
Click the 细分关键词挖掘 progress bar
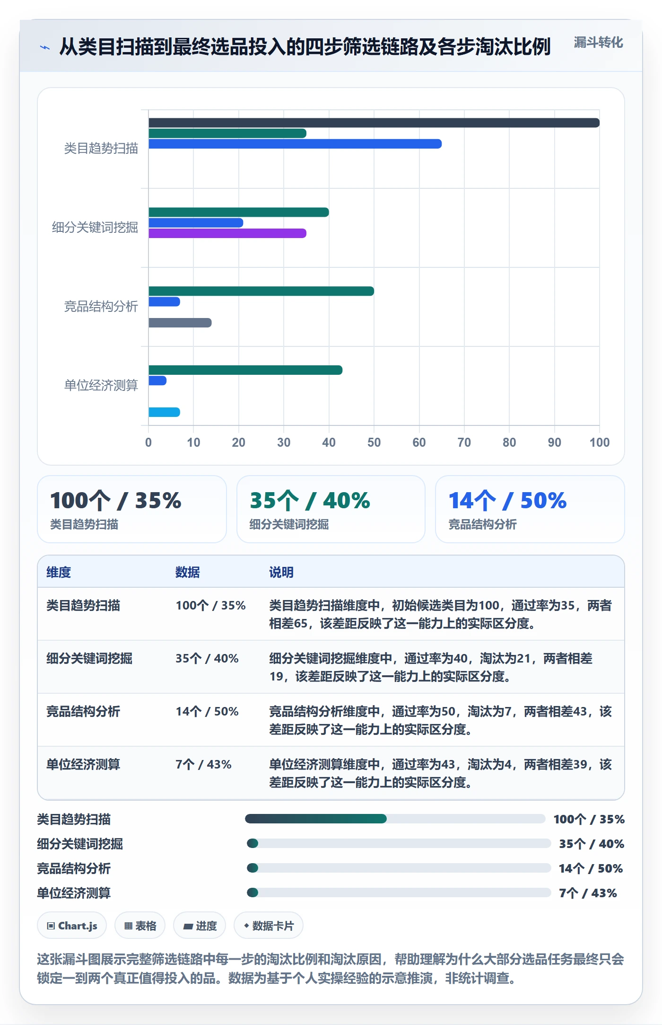[x=399, y=843]
